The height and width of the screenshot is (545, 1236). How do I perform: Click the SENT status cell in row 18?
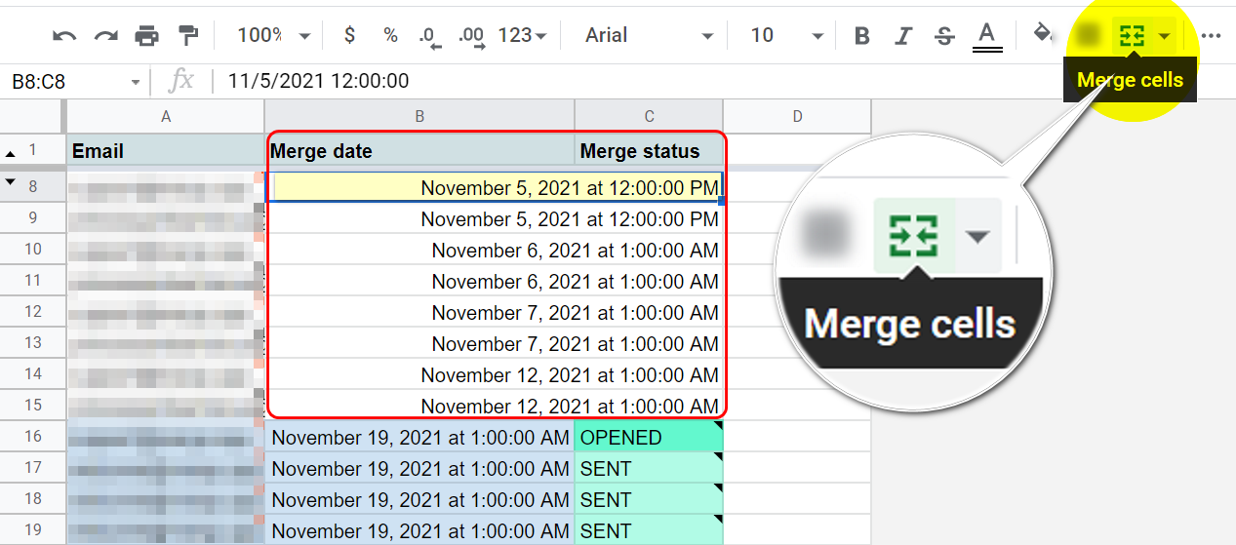point(649,499)
